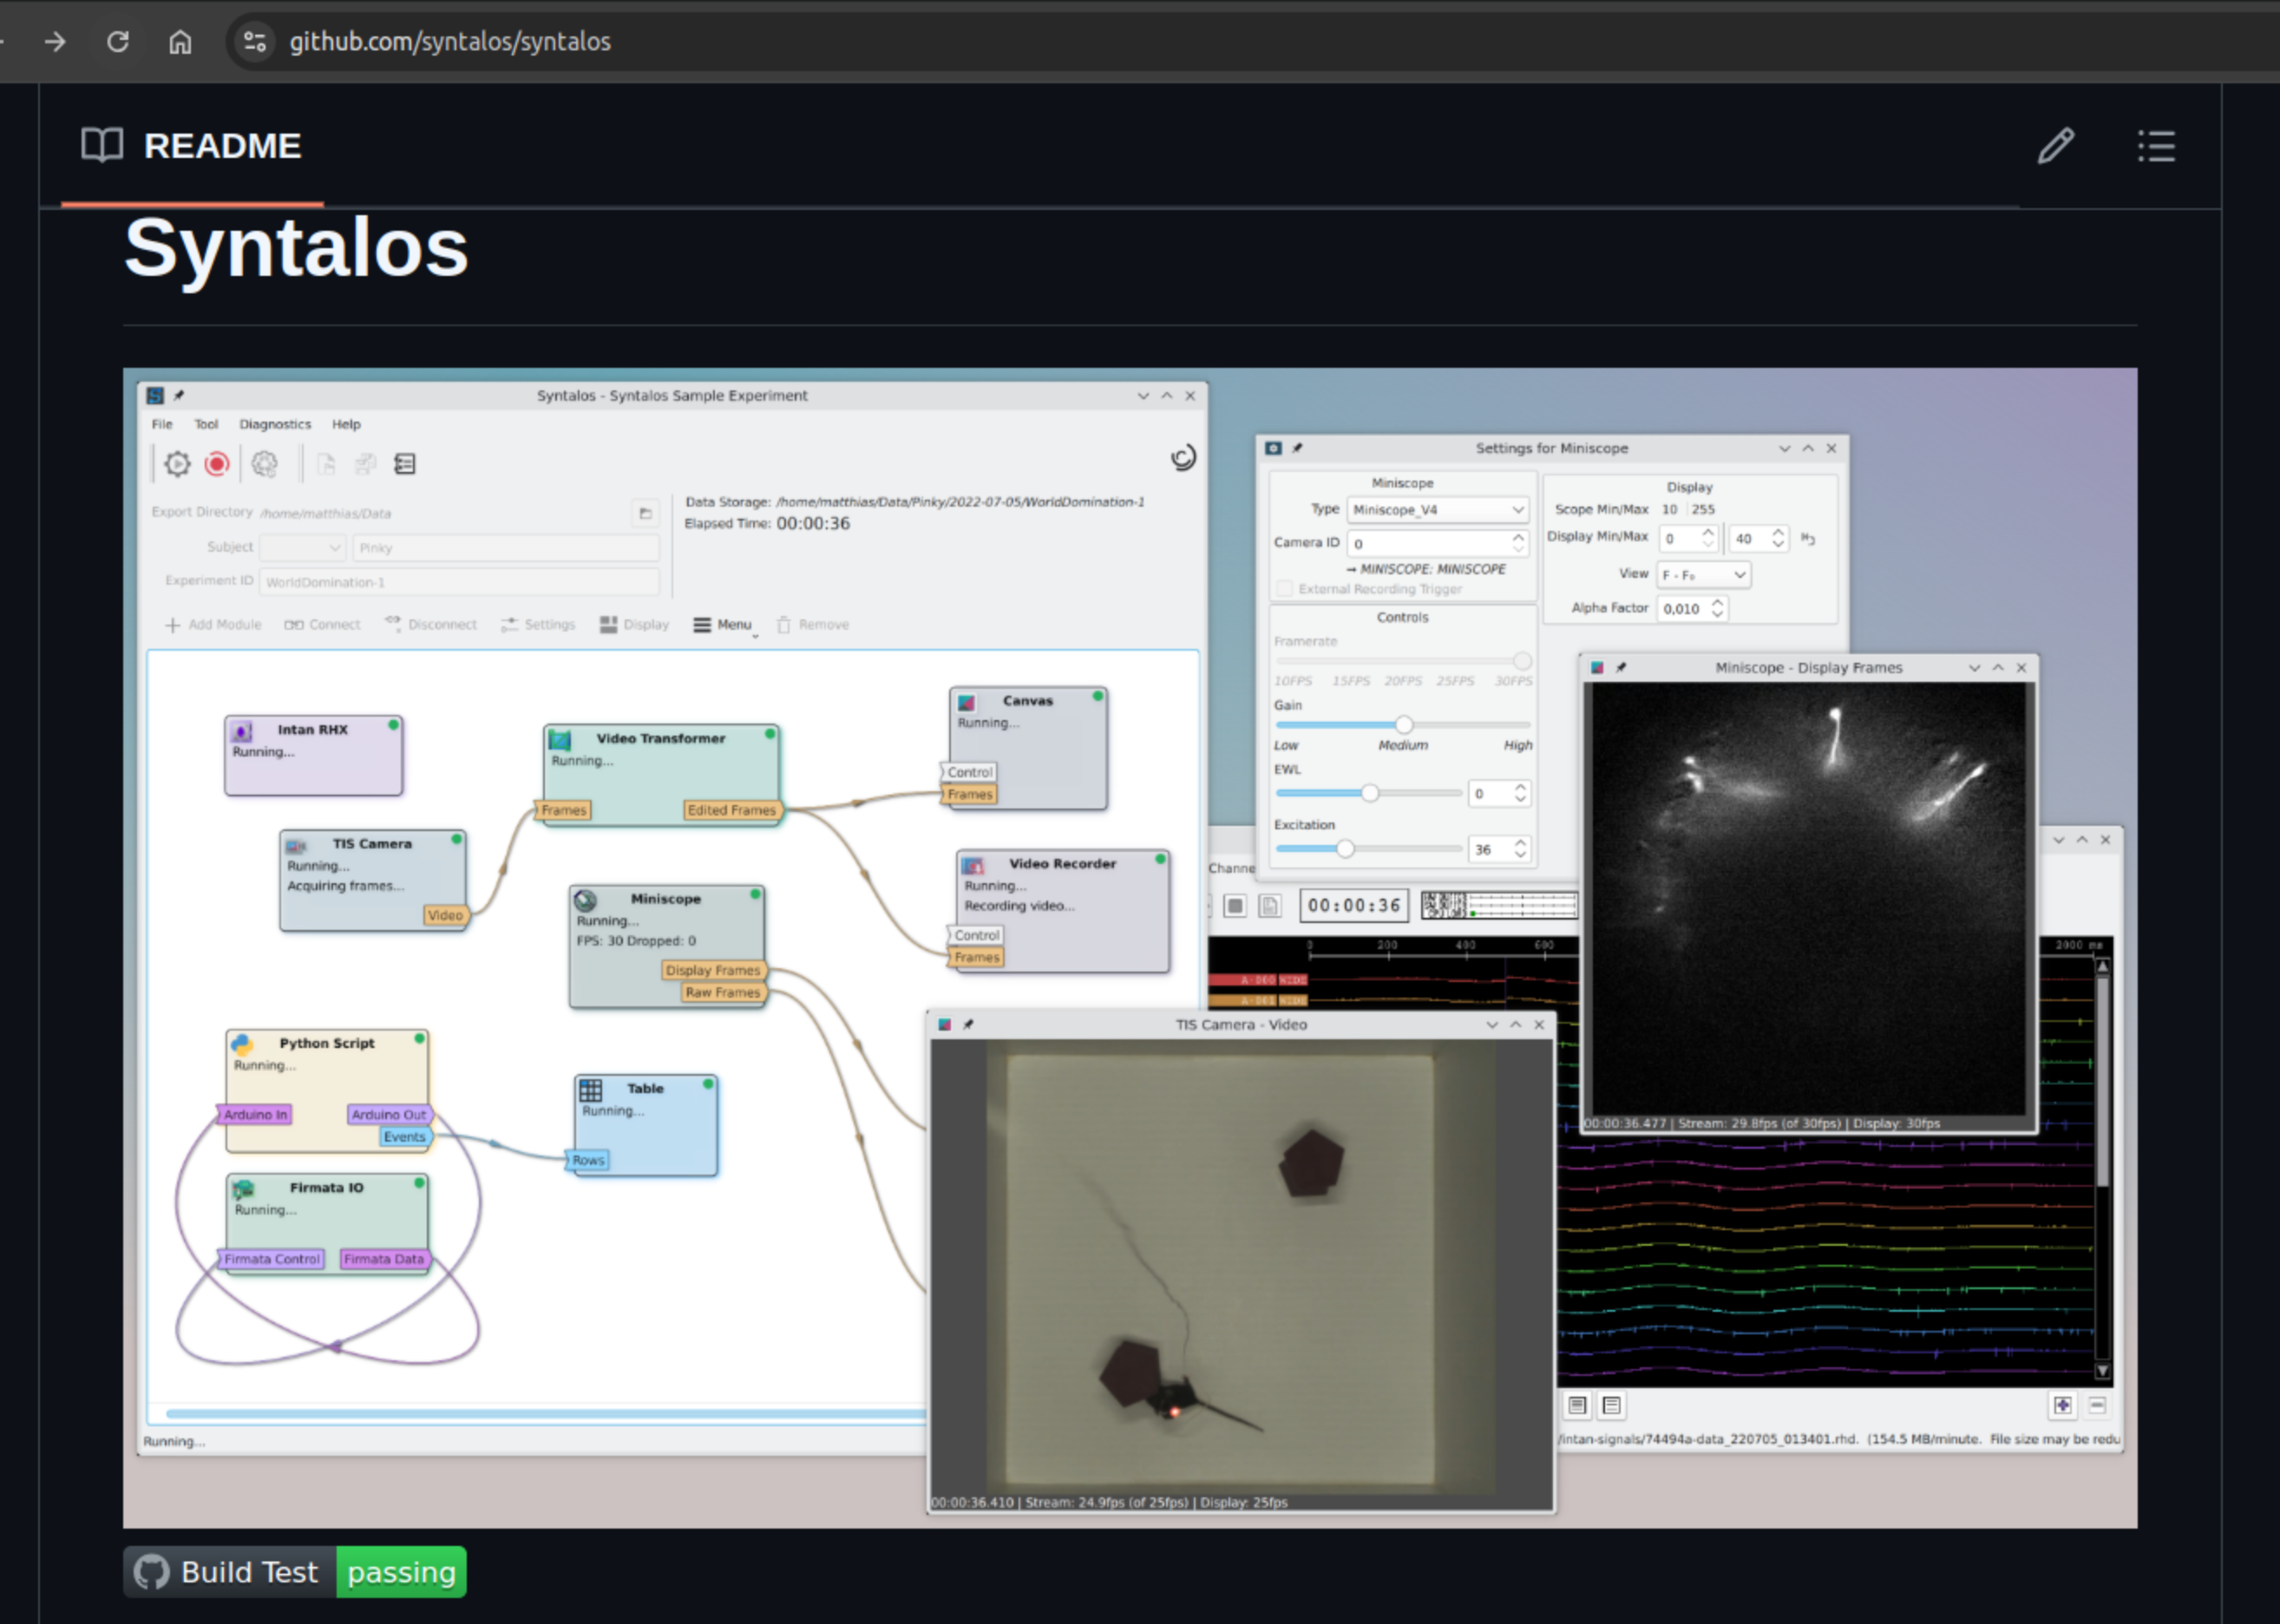
Task: Open project settings gear icon in Syntalos toolbar
Action: click(x=264, y=463)
